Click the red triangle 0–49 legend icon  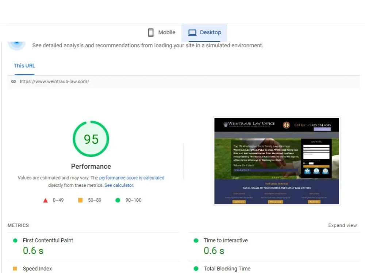click(45, 200)
